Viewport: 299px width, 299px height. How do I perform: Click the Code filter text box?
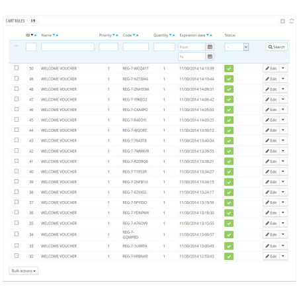(136, 47)
